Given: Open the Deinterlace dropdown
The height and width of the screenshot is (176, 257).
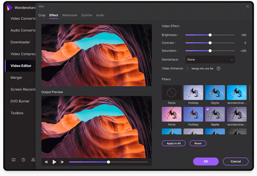Looking at the screenshot, I should tap(210, 60).
